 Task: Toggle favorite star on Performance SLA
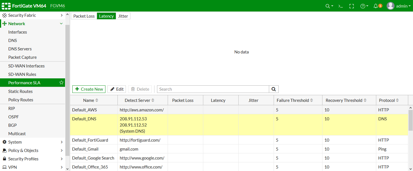[61, 83]
